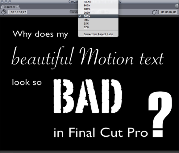179x153 pixels.
Task: Select Fit All zoom option
Action: [x=98, y=2]
